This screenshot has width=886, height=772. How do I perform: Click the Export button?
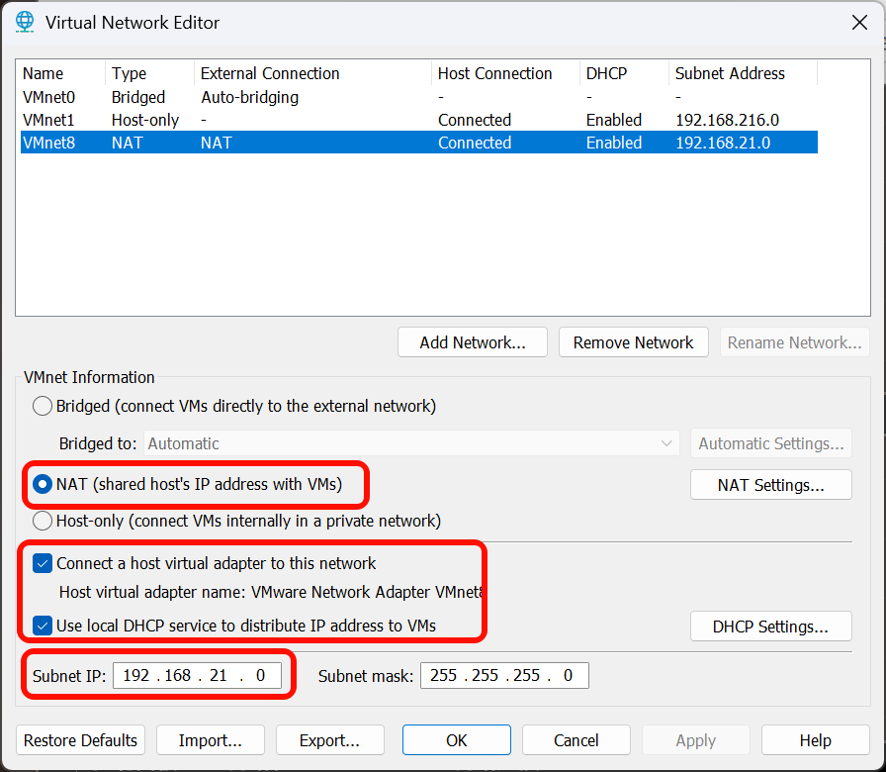pos(330,739)
